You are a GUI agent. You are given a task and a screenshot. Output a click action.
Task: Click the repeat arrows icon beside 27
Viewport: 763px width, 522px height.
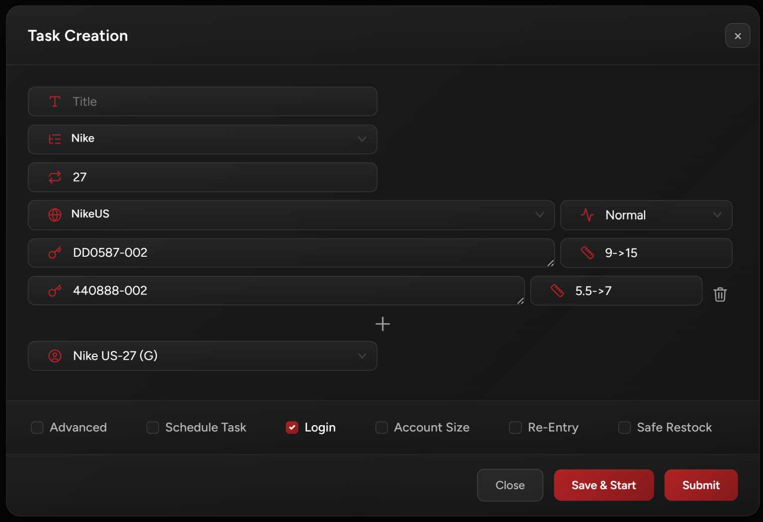point(55,177)
